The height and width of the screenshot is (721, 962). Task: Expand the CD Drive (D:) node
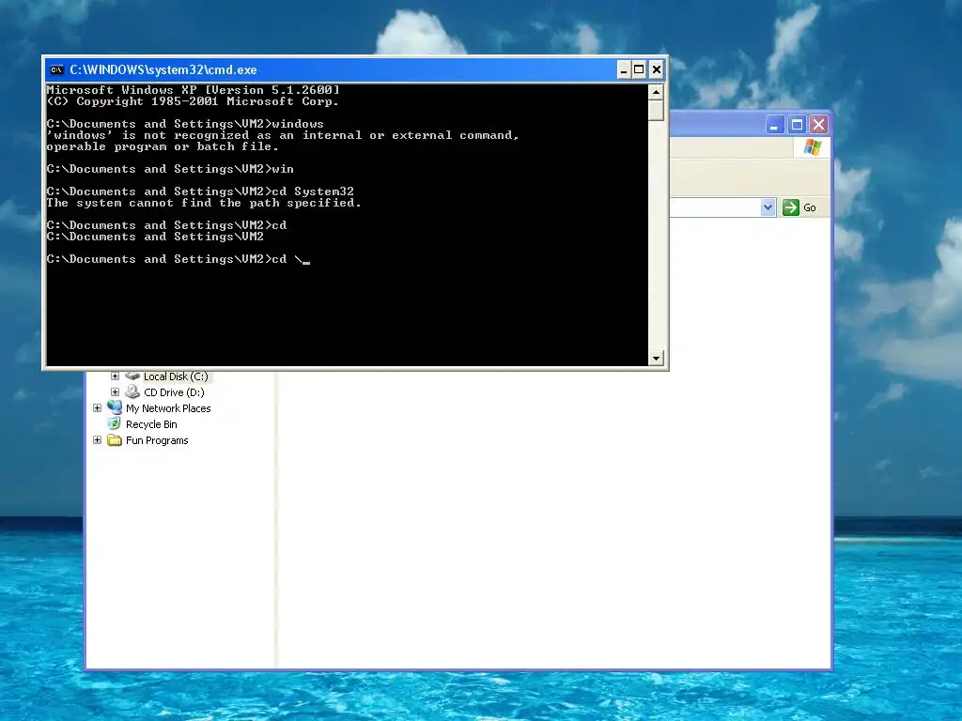115,391
